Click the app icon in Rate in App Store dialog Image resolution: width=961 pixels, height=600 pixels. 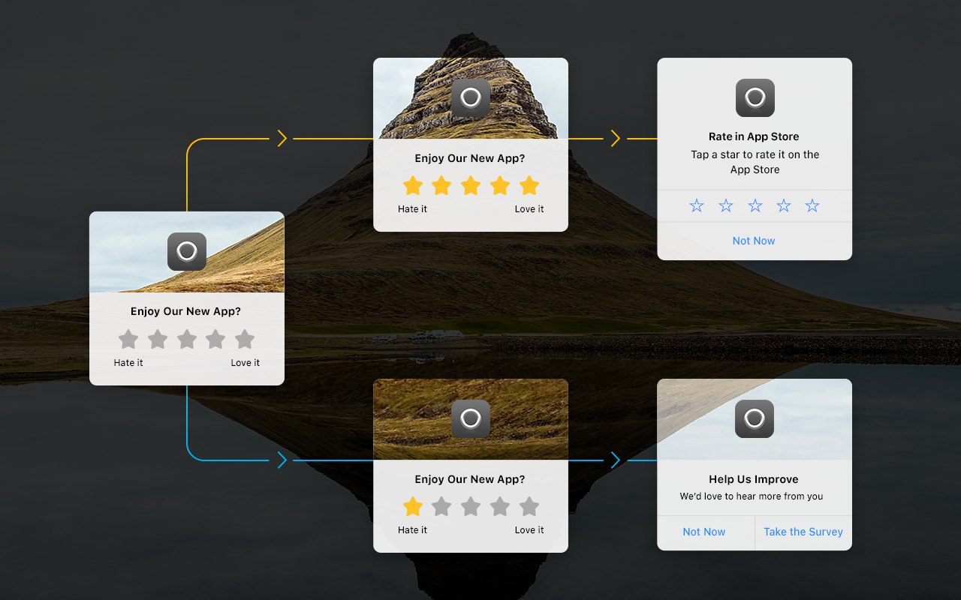[x=755, y=97]
